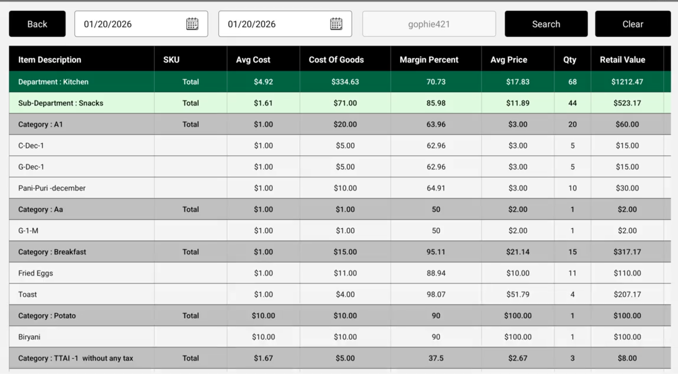This screenshot has height=374, width=678.
Task: Select the Cost Of Goods column header
Action: [x=336, y=60]
